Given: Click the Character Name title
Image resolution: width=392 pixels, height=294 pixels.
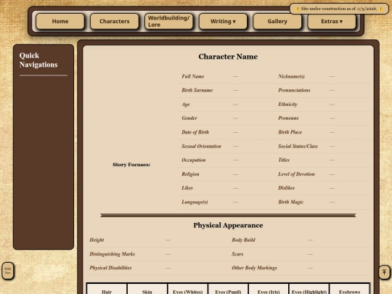Looking at the screenshot, I should pyautogui.click(x=228, y=57).
